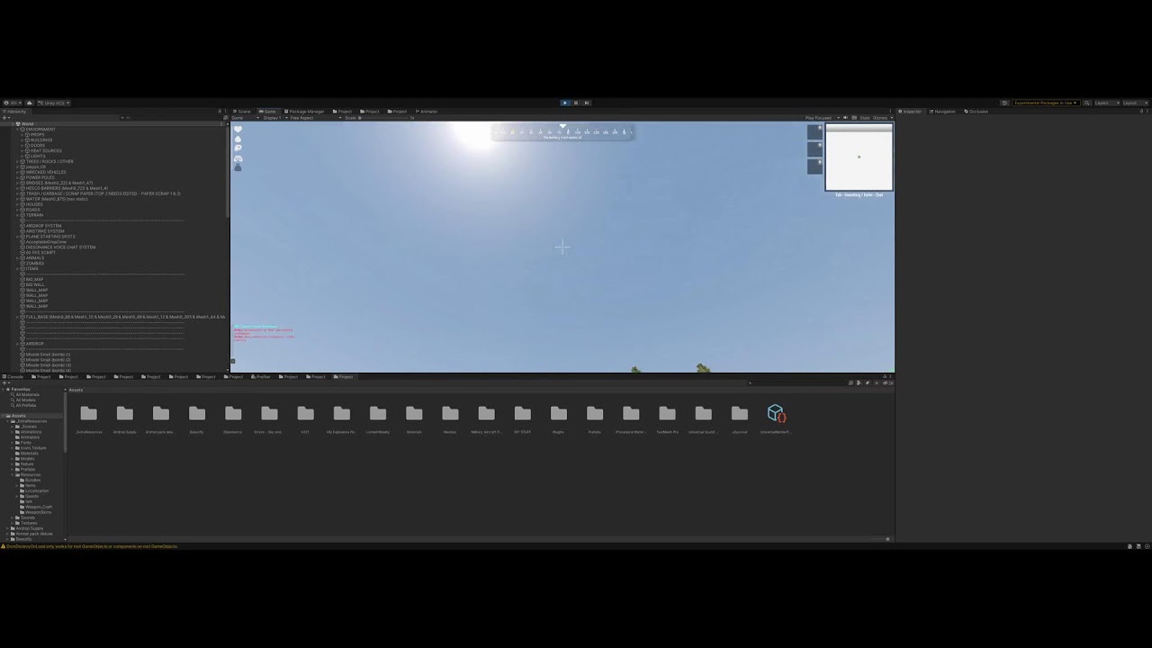Select All Materials under Favorites

point(27,394)
